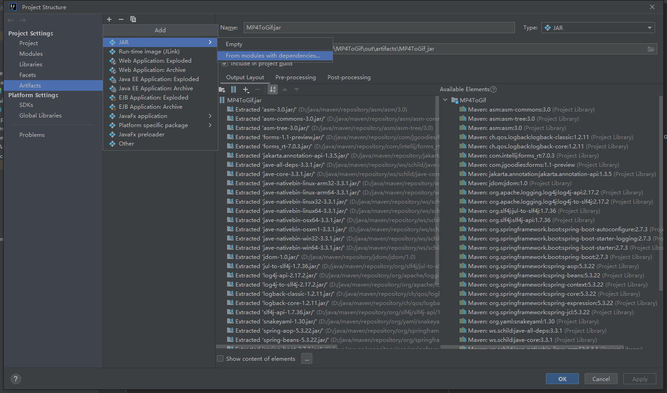Click the add artifact plus icon

109,19
